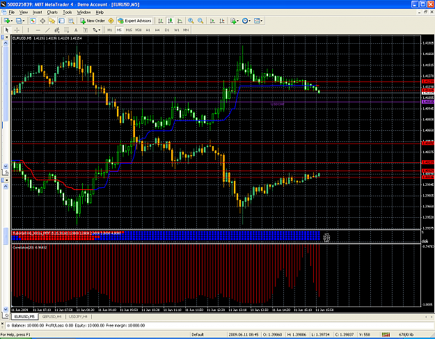Screen dimensions: 435x339
Task: Select the Fibonacci retracement tool
Action: (66, 30)
